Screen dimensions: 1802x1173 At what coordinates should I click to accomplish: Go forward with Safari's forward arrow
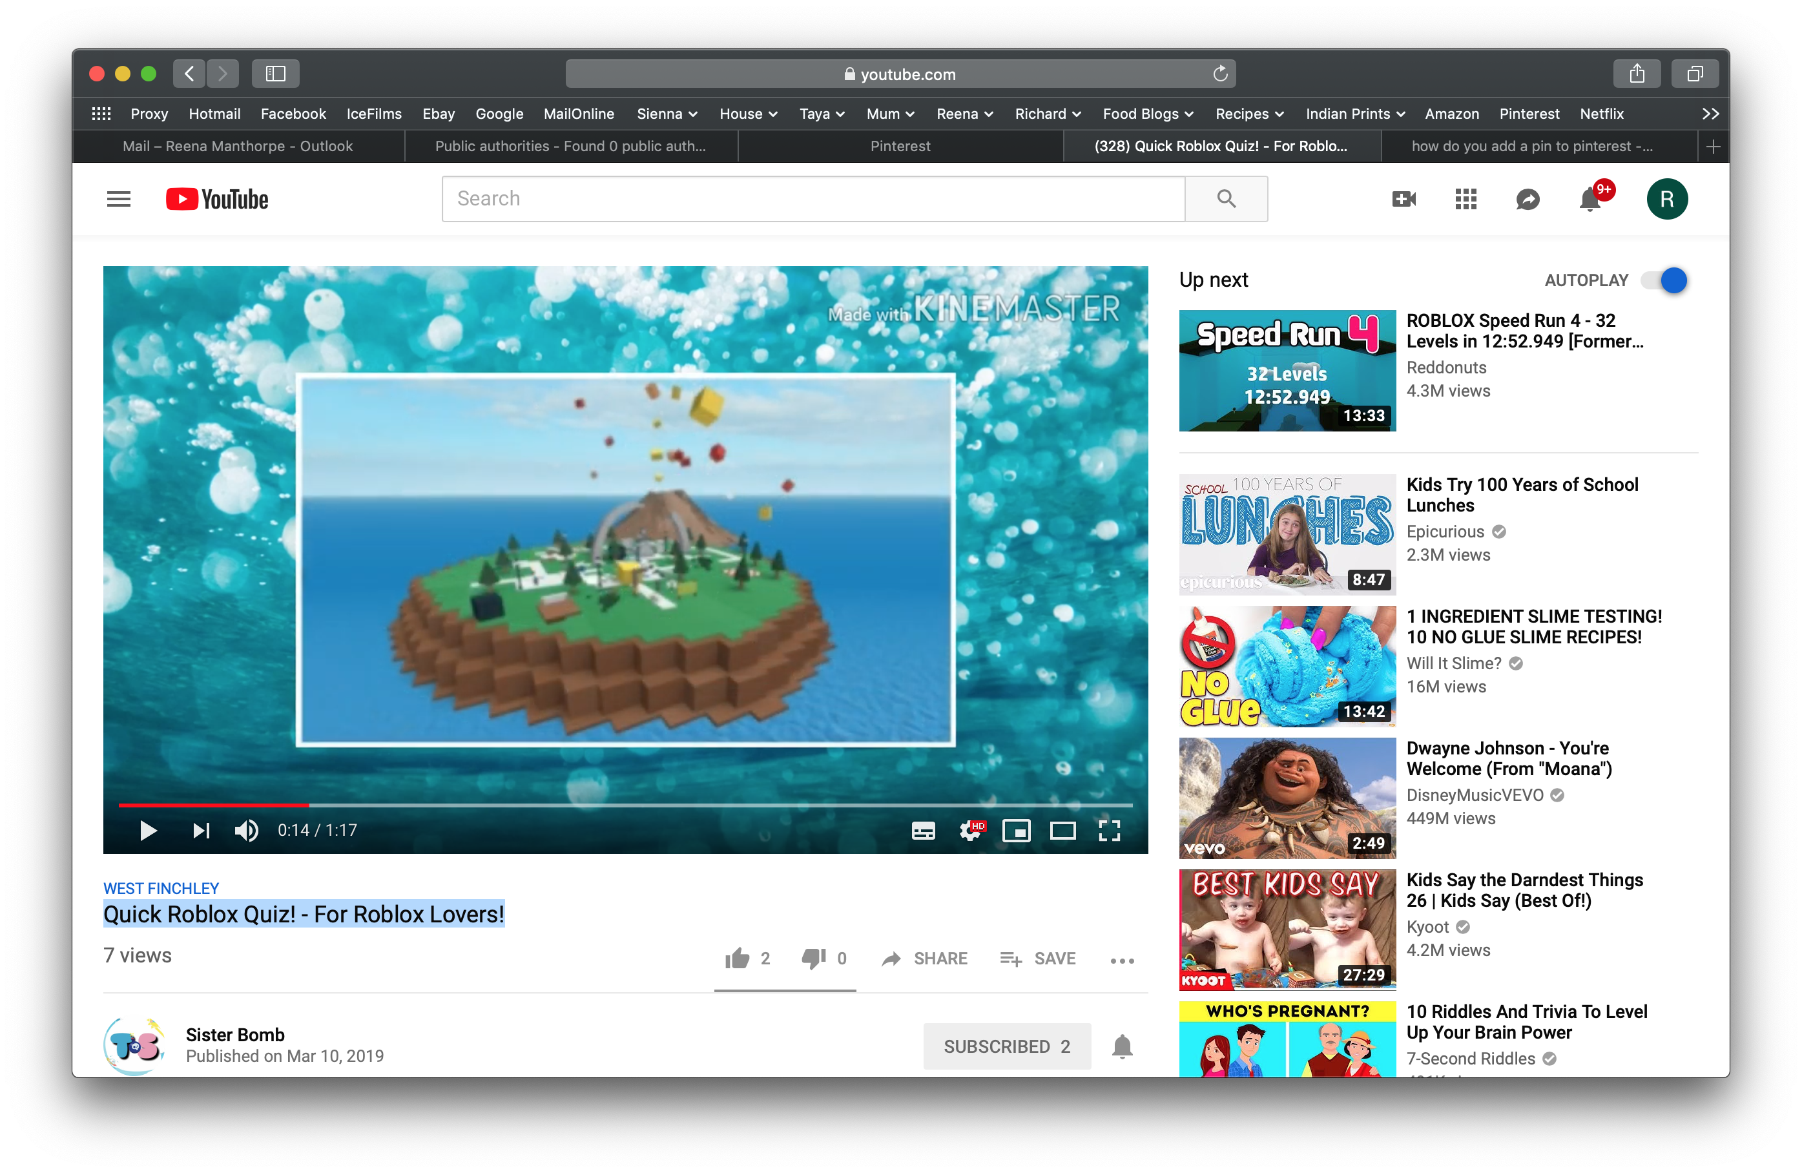(223, 74)
